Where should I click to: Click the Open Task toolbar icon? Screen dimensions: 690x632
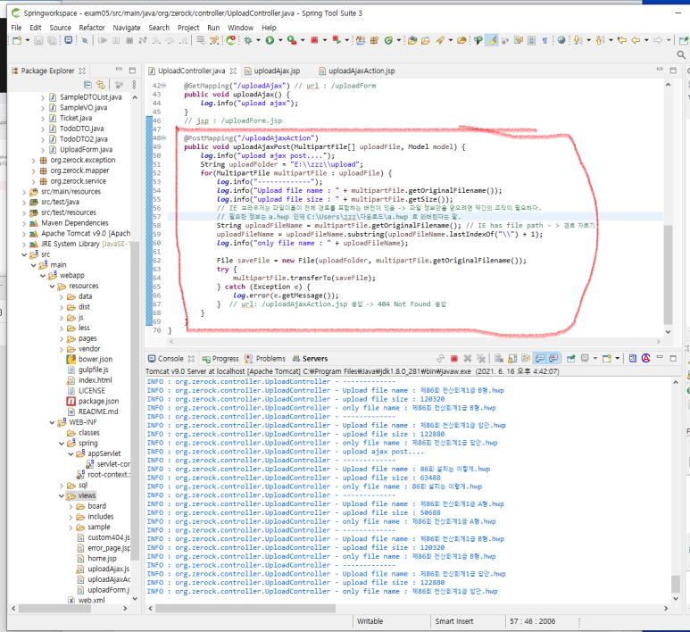(x=426, y=40)
